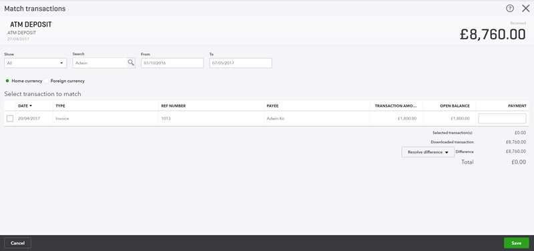The width and height of the screenshot is (534, 251).
Task: Open the help question mark icon
Action: pyautogui.click(x=509, y=9)
